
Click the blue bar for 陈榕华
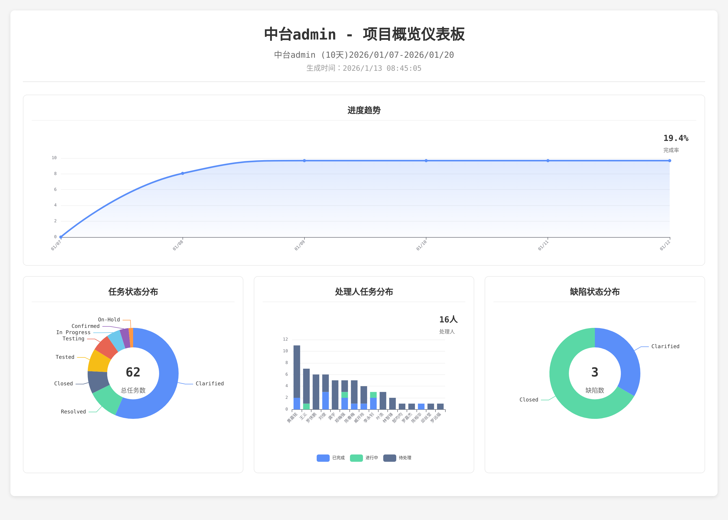421,406
